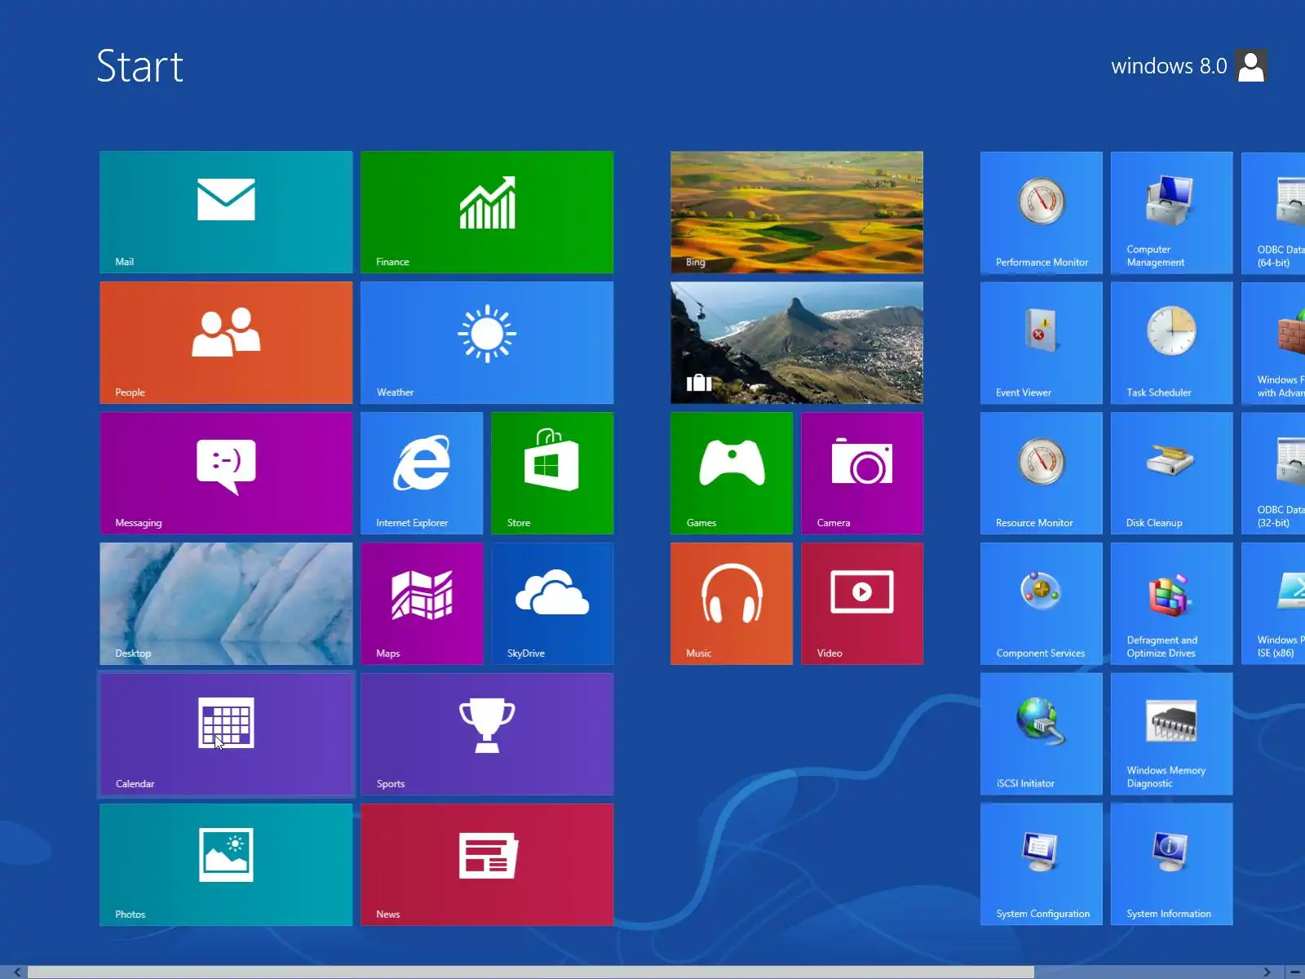Open the Finance tile
The height and width of the screenshot is (979, 1305).
click(487, 212)
